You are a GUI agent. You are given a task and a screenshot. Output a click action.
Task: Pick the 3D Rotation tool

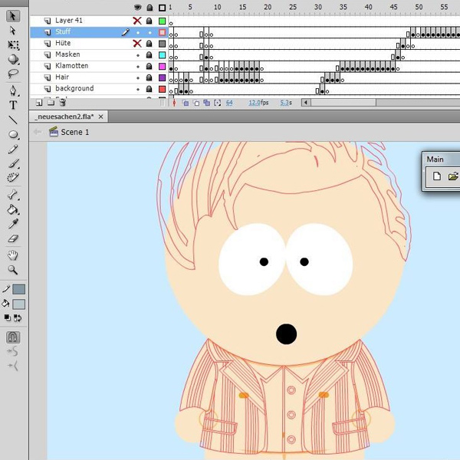13,59
